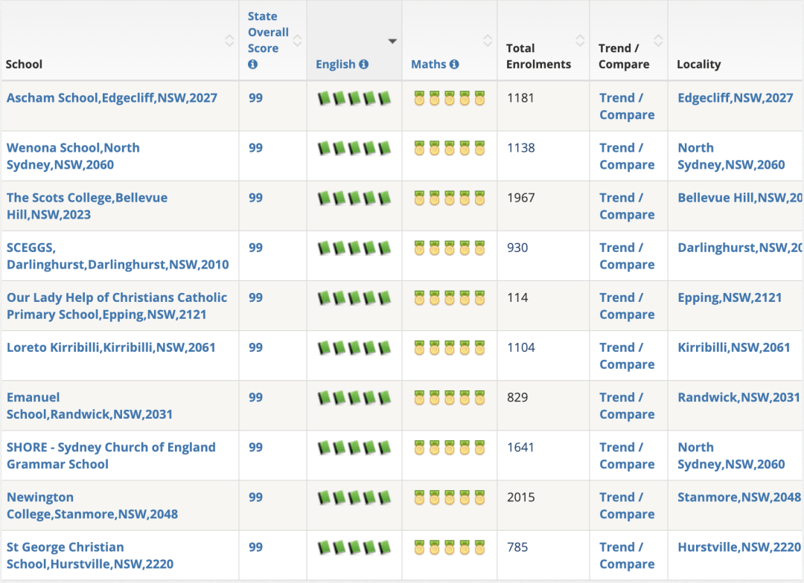
Task: Open the Edgecliff,NSW,2027 locality link
Action: point(736,98)
